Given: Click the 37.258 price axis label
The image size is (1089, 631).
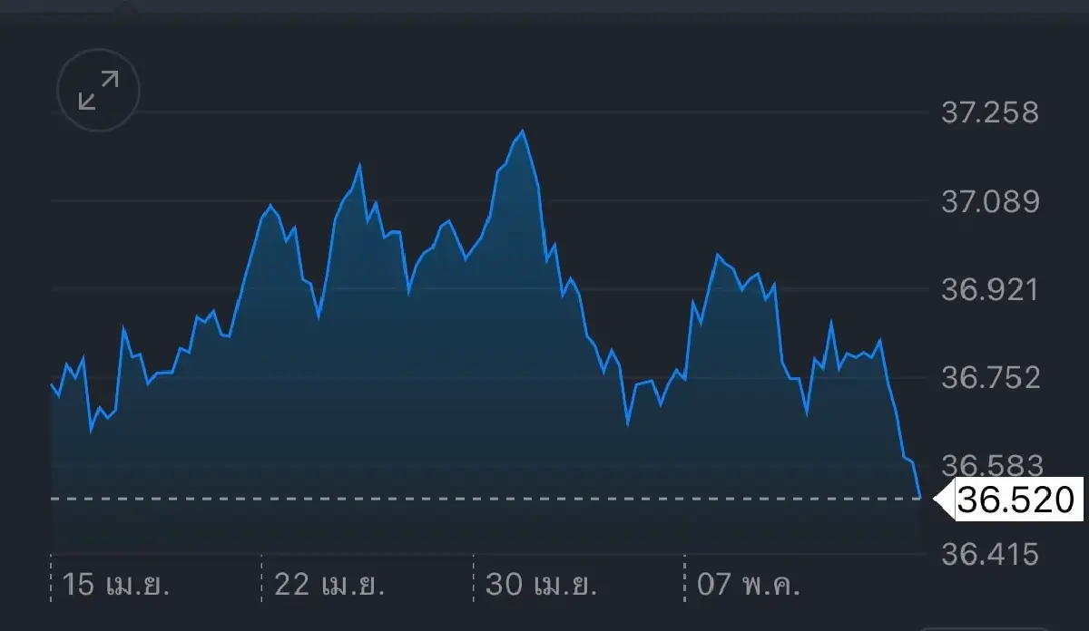Looking at the screenshot, I should 990,113.
